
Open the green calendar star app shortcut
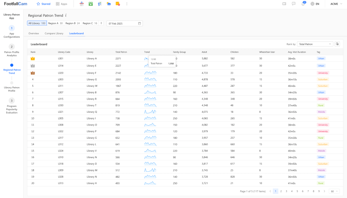click(91, 4)
